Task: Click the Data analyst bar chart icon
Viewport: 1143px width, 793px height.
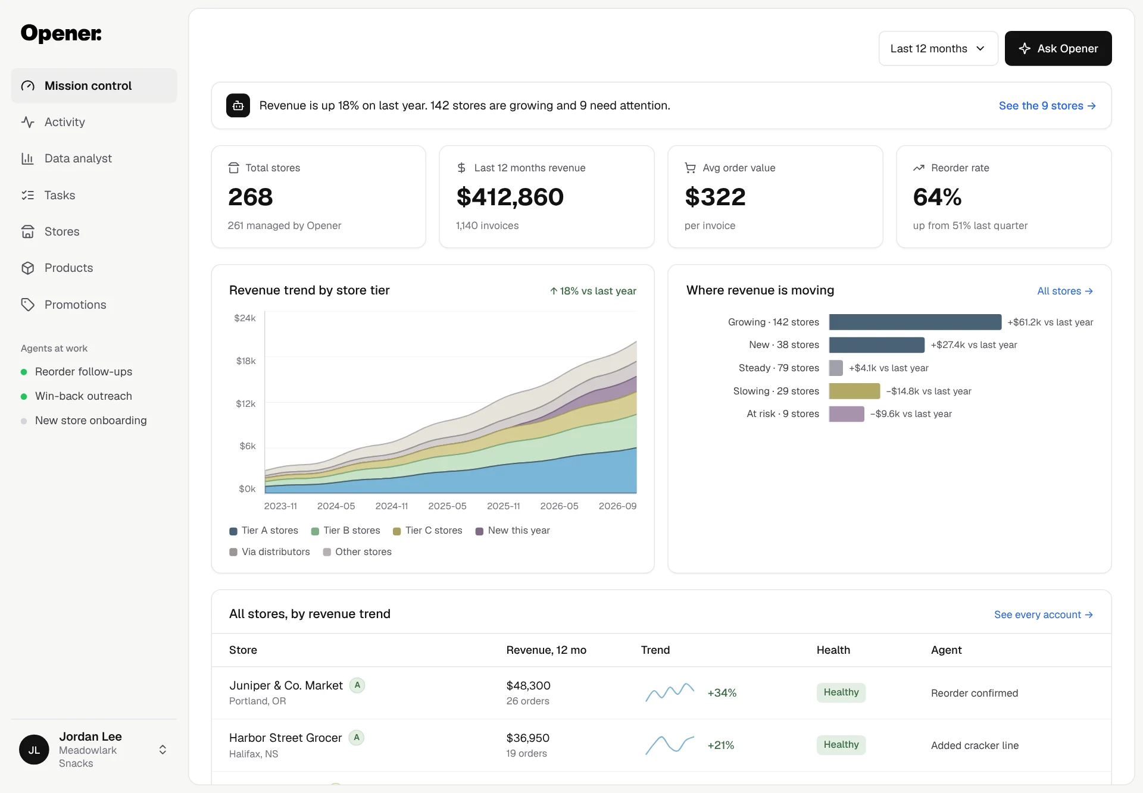Action: 28,158
